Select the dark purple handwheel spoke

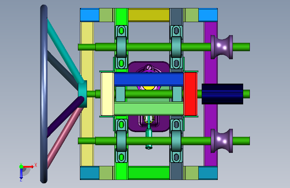[65, 116]
